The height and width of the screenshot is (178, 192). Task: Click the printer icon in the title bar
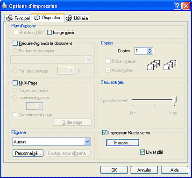[x=5, y=6]
